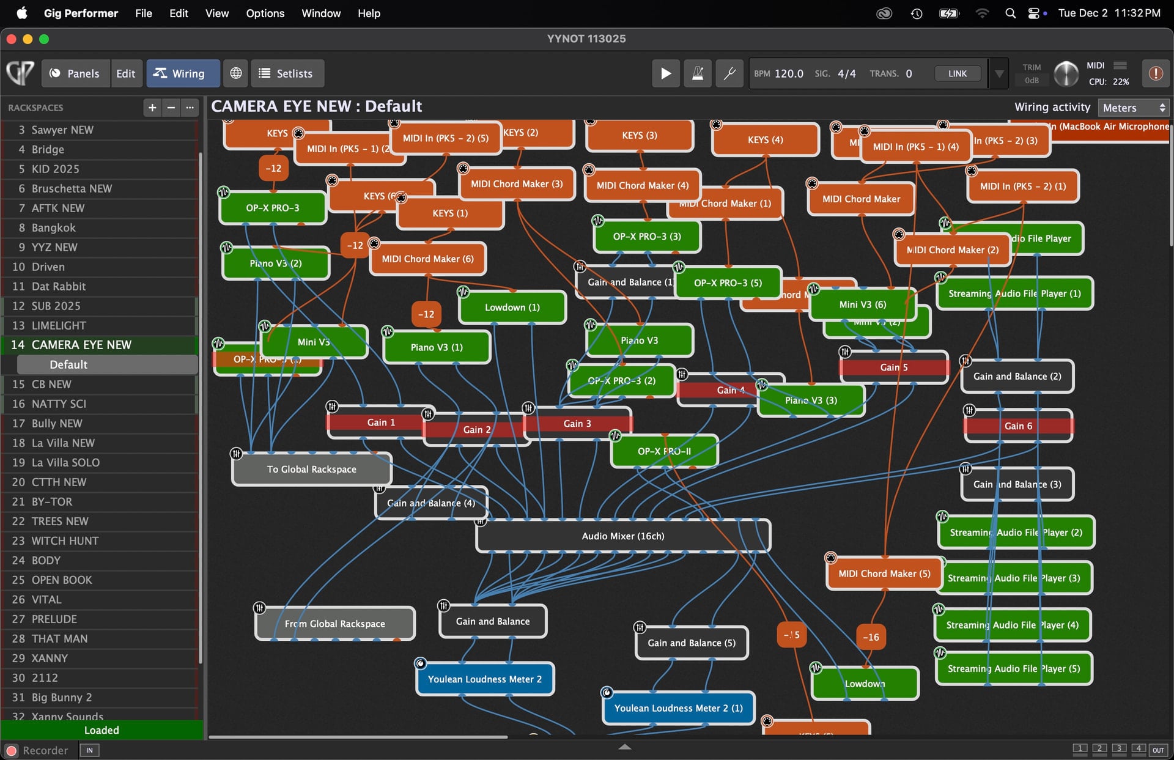This screenshot has width=1174, height=760.
Task: Open rackspaces more options ellipsis
Action: (x=190, y=108)
